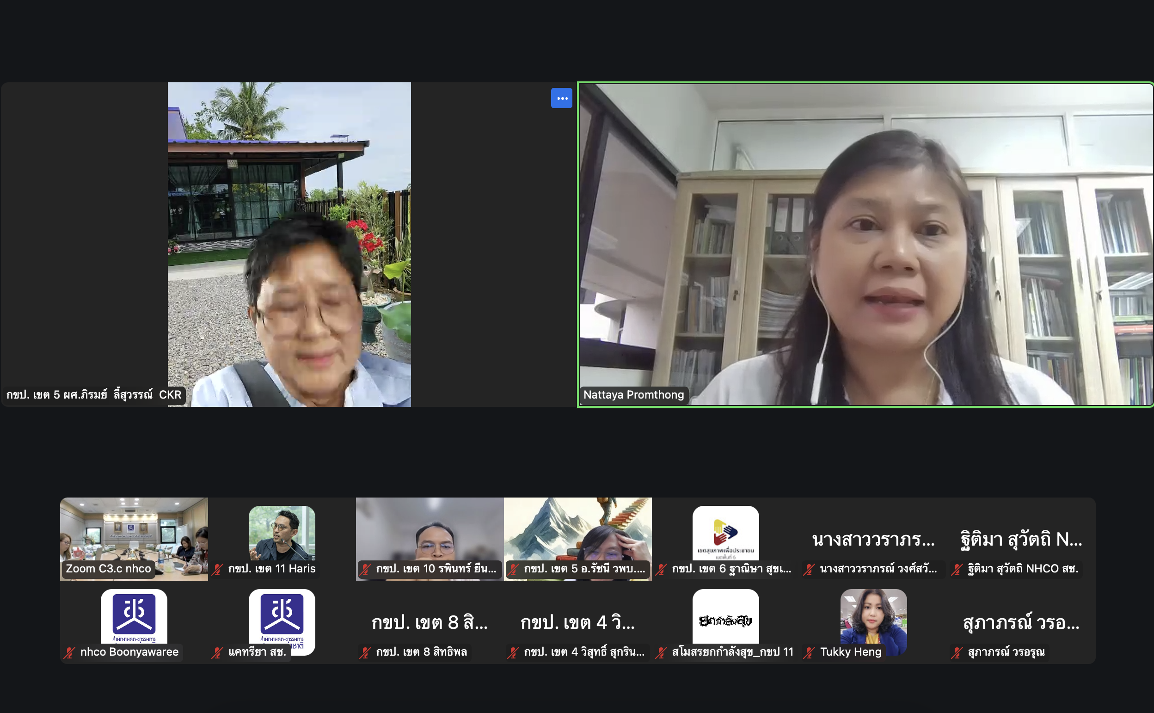This screenshot has height=713, width=1154.
Task: Click muted mic icon next to nhco Boonyawaree
Action: click(69, 652)
